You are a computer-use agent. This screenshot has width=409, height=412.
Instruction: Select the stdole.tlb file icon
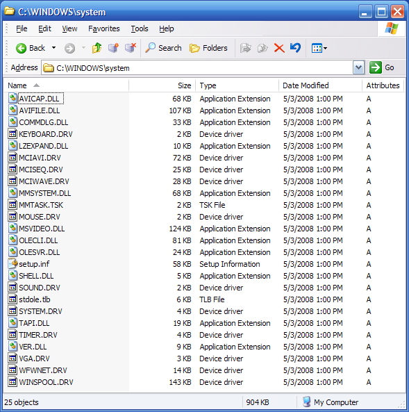click(12, 299)
